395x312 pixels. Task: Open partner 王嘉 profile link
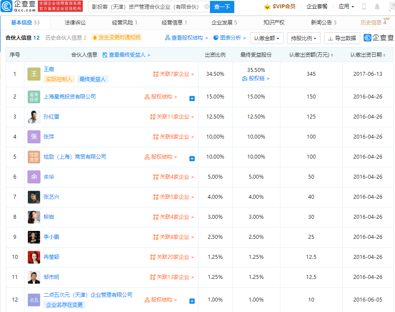[49, 69]
